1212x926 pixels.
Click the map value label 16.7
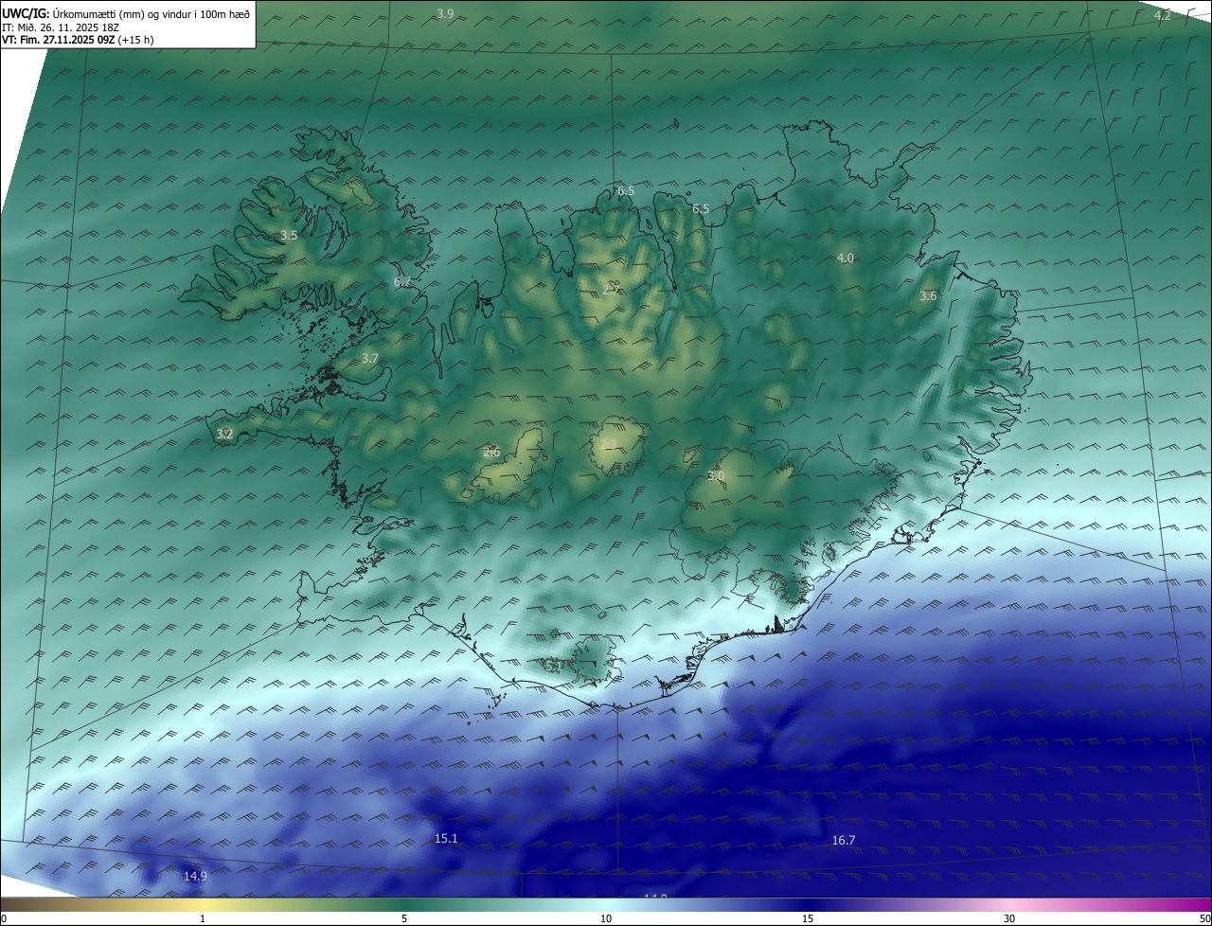pyautogui.click(x=844, y=840)
